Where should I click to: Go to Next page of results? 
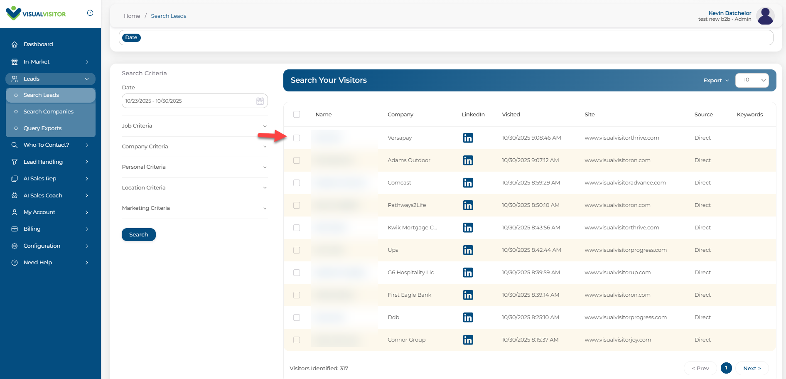click(x=752, y=368)
